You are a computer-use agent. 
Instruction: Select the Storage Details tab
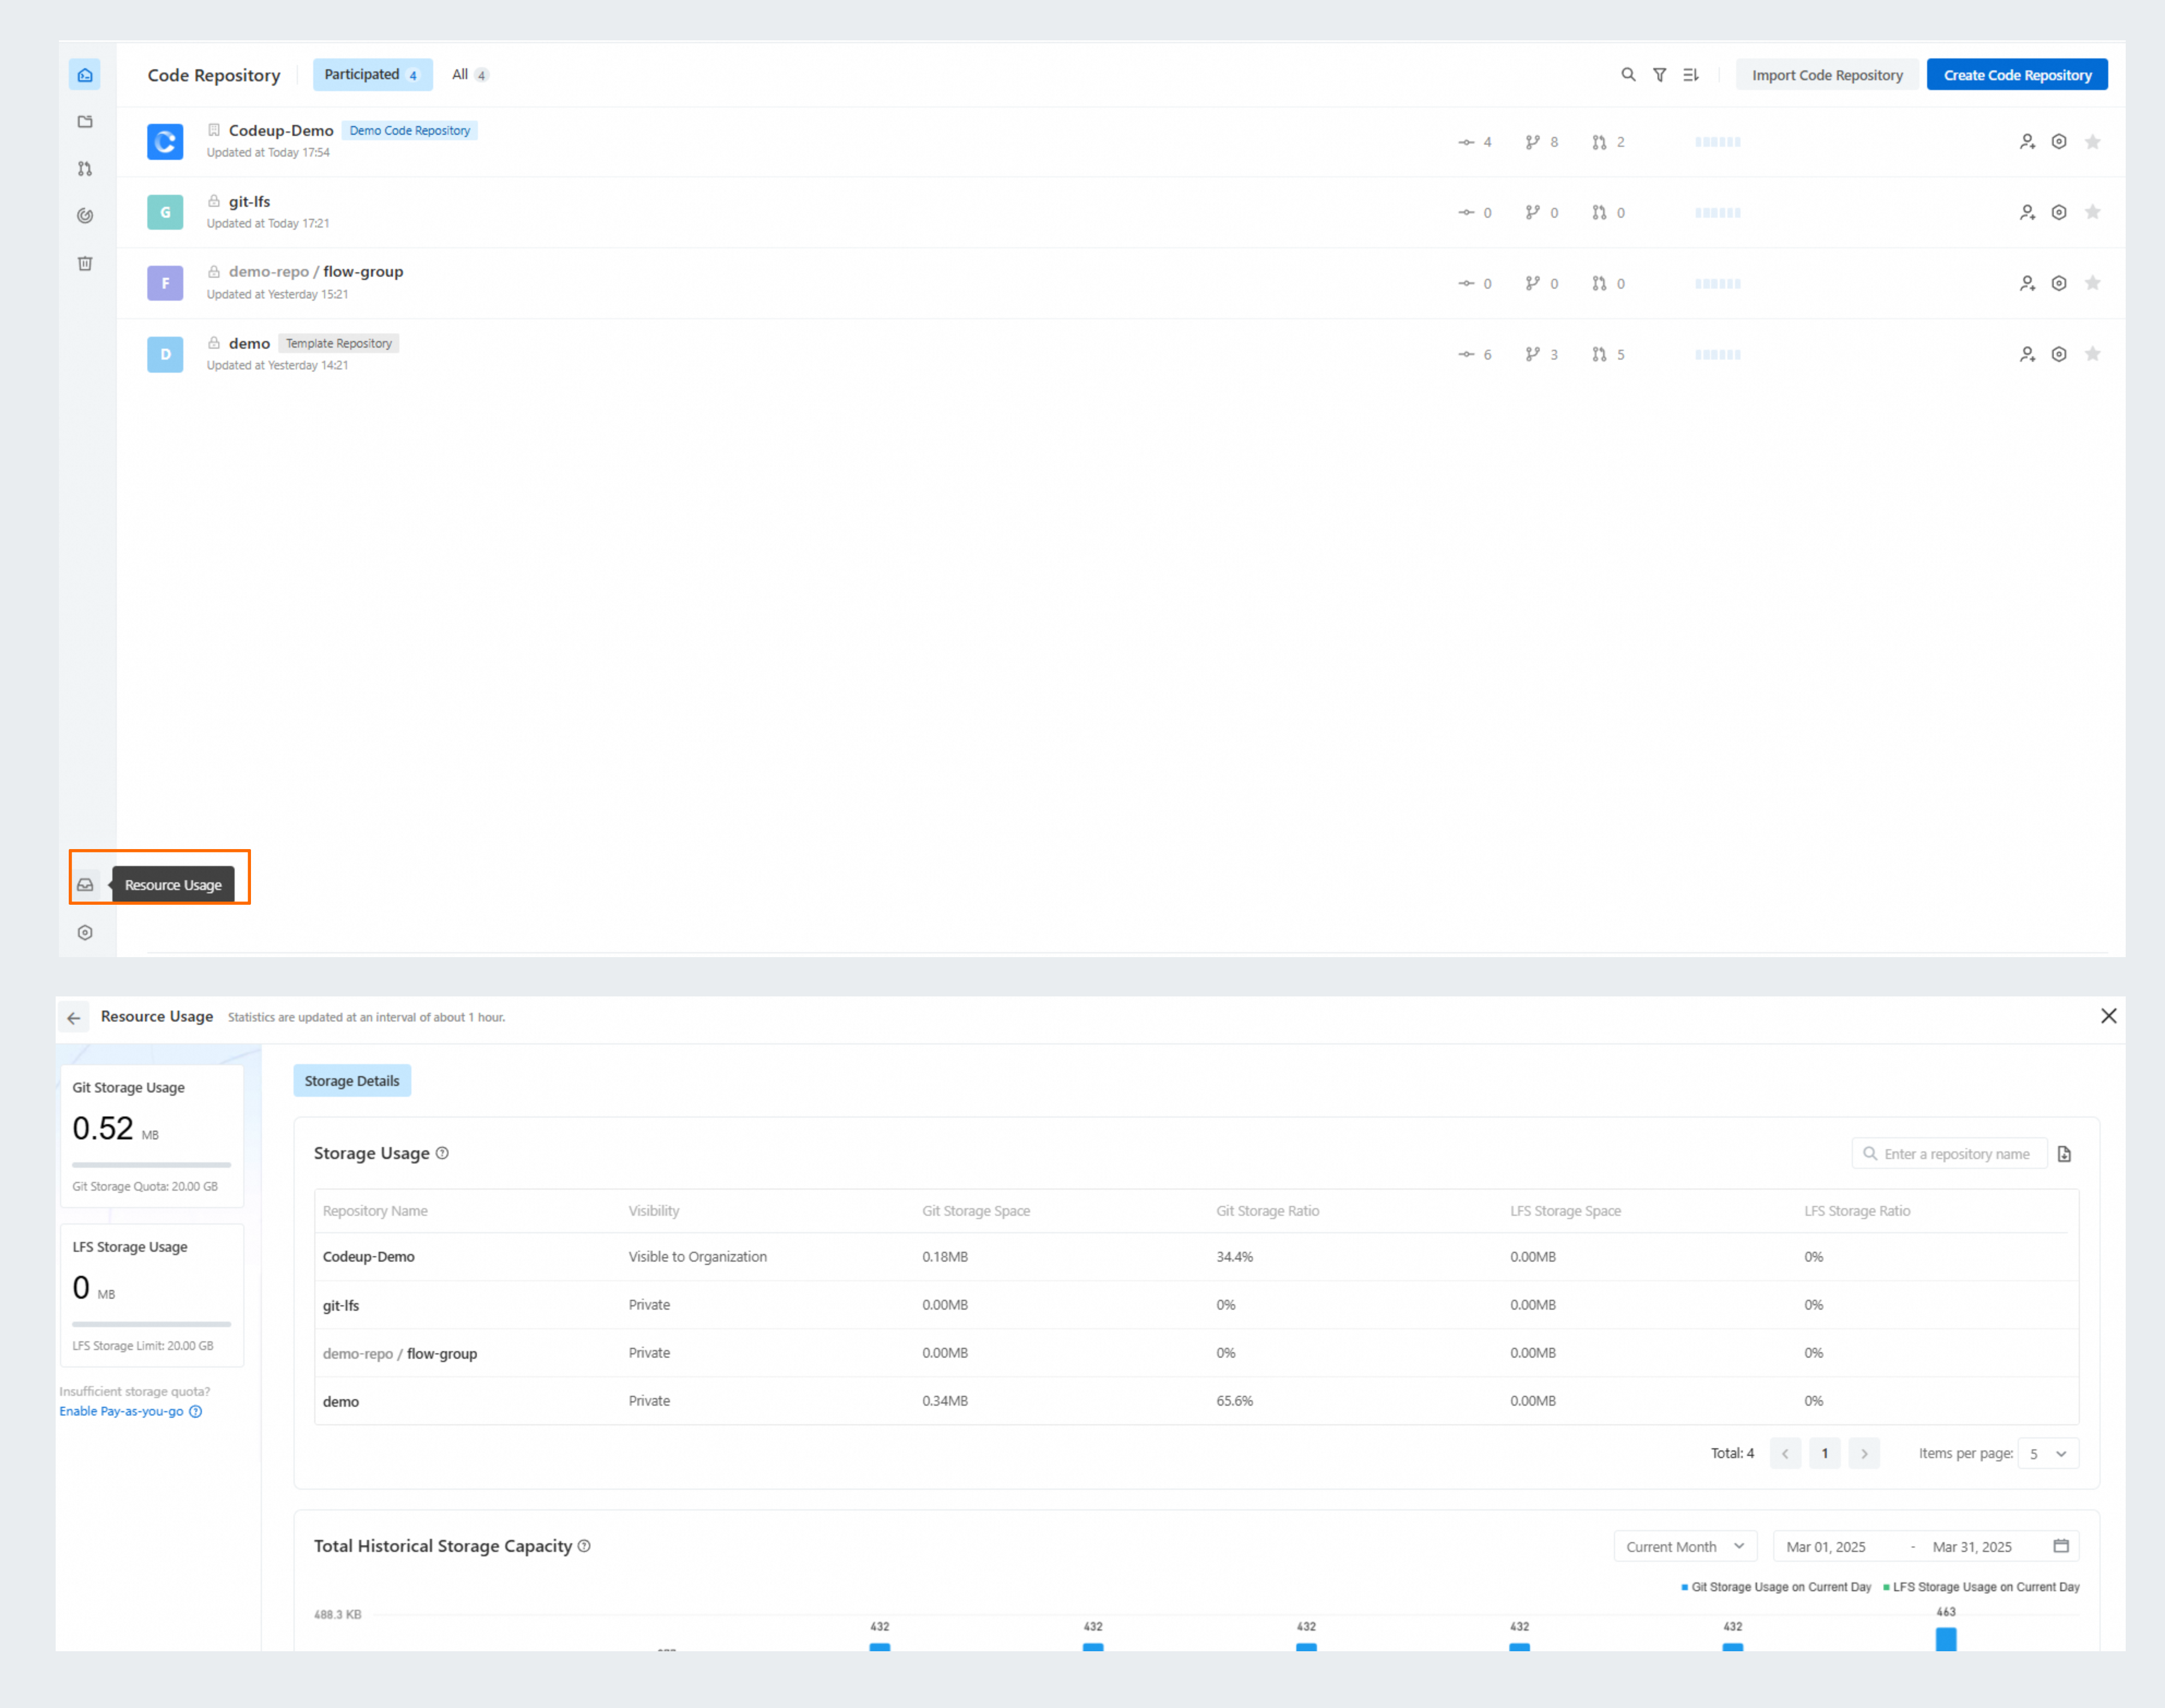pyautogui.click(x=351, y=1081)
